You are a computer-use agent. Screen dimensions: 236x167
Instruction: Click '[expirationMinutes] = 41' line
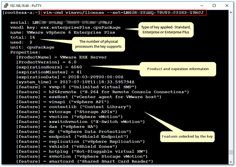tap(49, 72)
